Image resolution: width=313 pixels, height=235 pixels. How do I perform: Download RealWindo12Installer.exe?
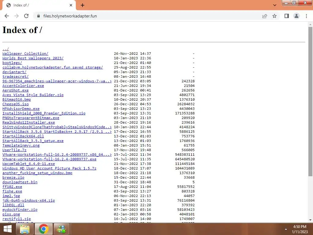[28, 122]
